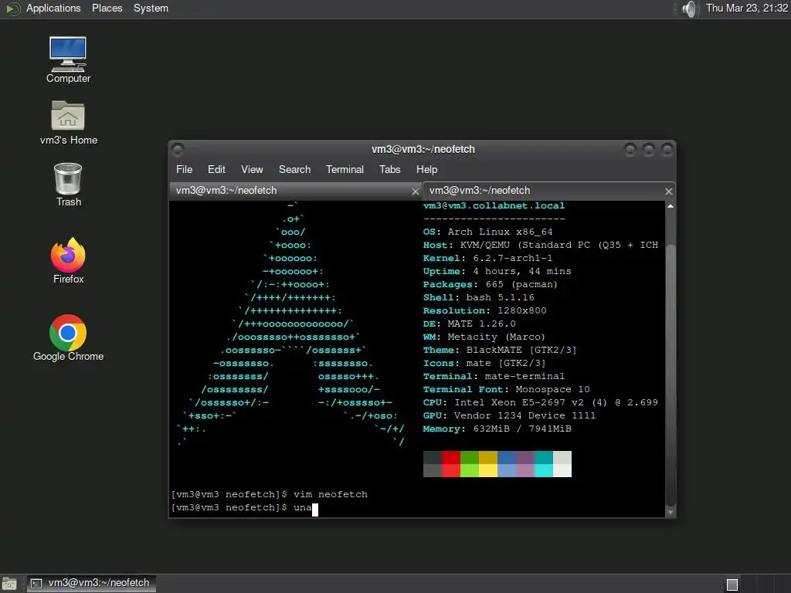Open the terminal File menu

click(x=184, y=169)
